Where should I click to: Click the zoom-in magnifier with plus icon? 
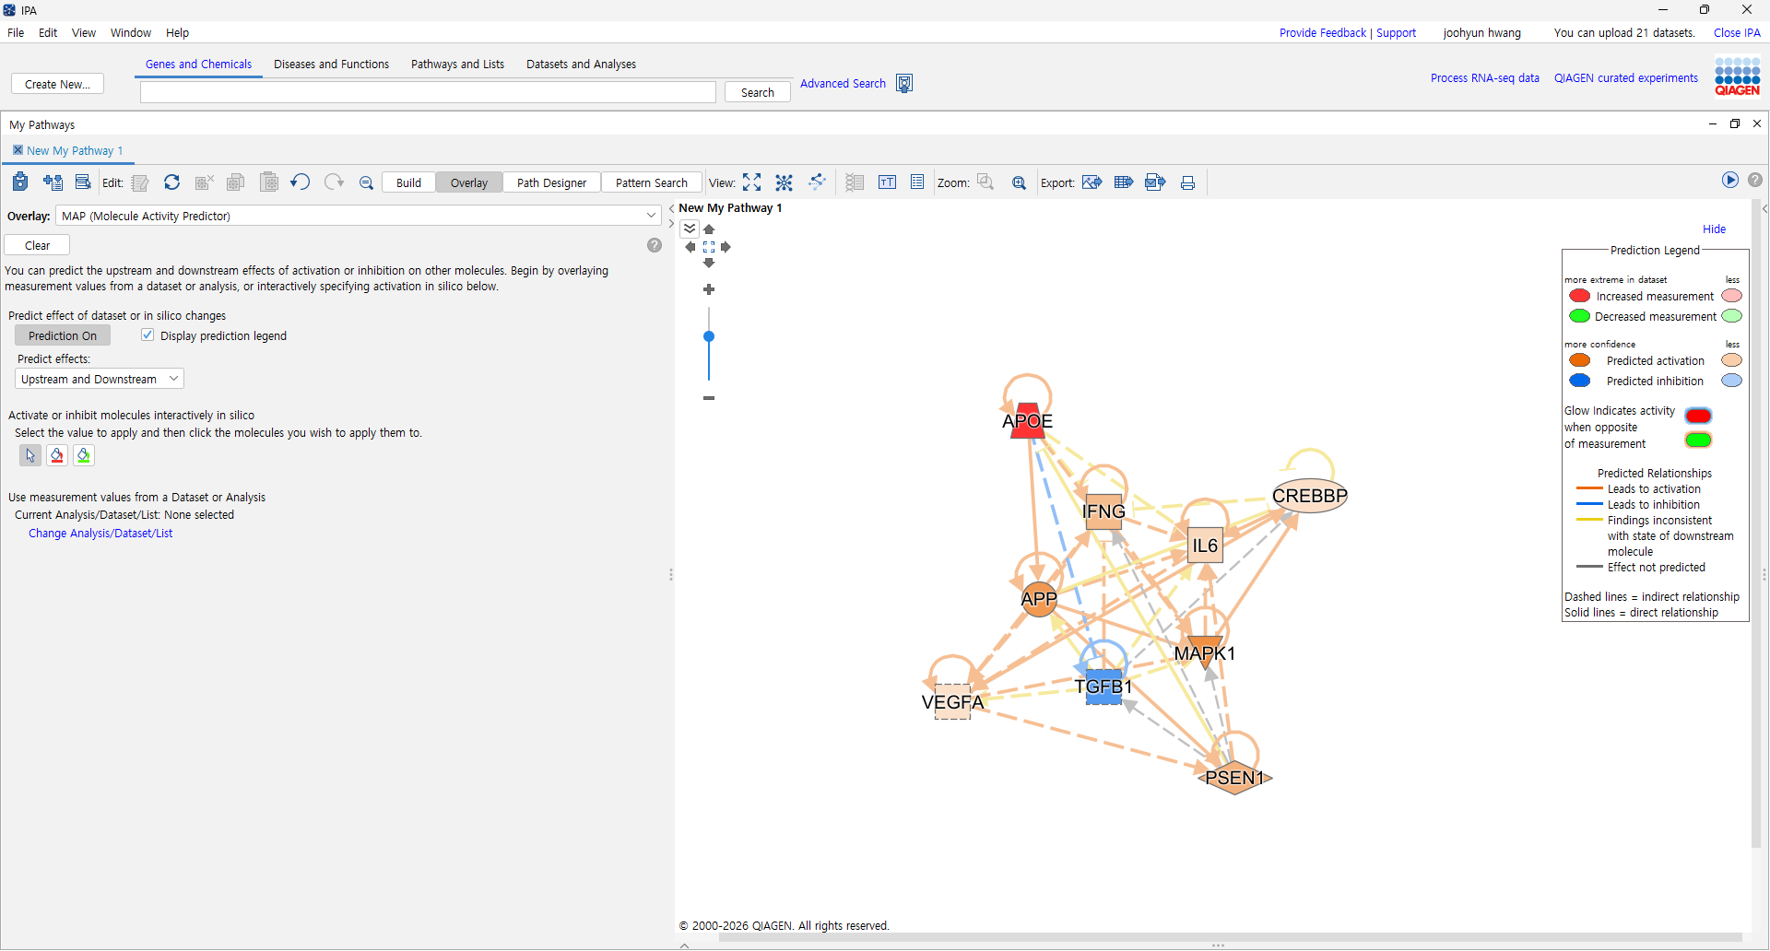pos(1019,182)
